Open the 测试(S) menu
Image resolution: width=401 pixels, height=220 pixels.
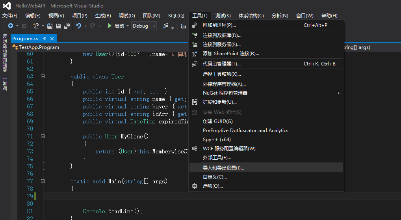tap(223, 16)
